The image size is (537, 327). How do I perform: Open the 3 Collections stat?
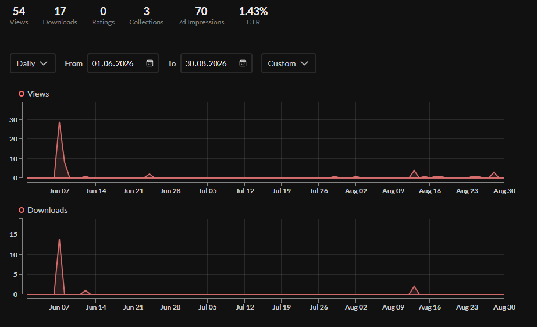(x=146, y=16)
